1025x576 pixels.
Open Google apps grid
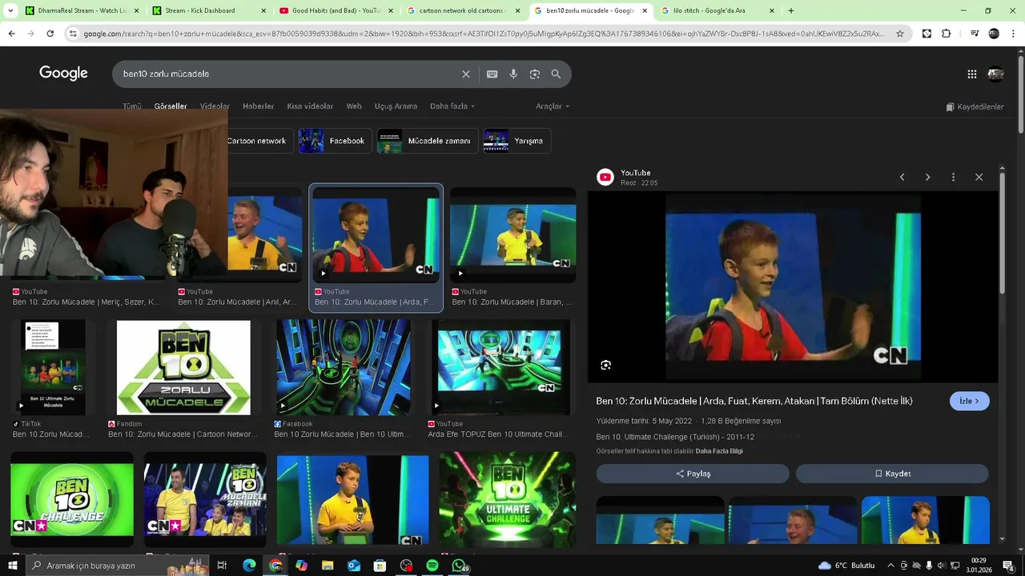971,74
